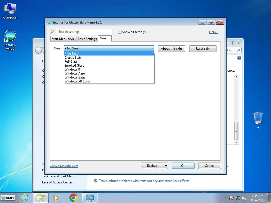Pick the Windows Basic skin
Screen dimensions: 271x203
(x=109, y=77)
